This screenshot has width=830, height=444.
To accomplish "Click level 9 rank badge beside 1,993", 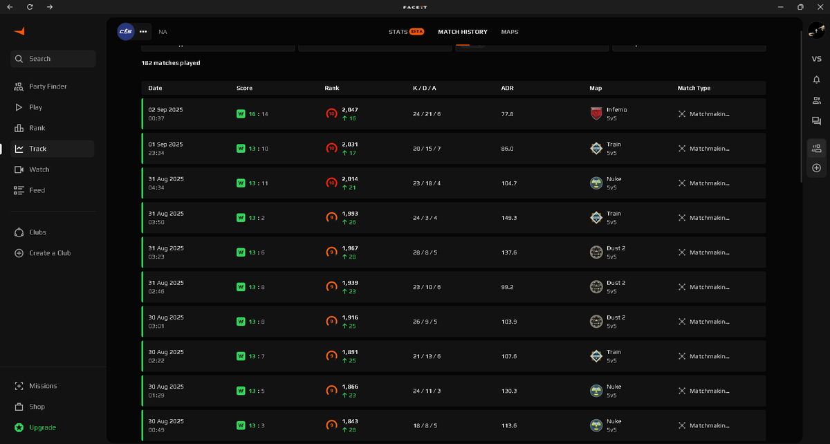I will click(x=331, y=217).
